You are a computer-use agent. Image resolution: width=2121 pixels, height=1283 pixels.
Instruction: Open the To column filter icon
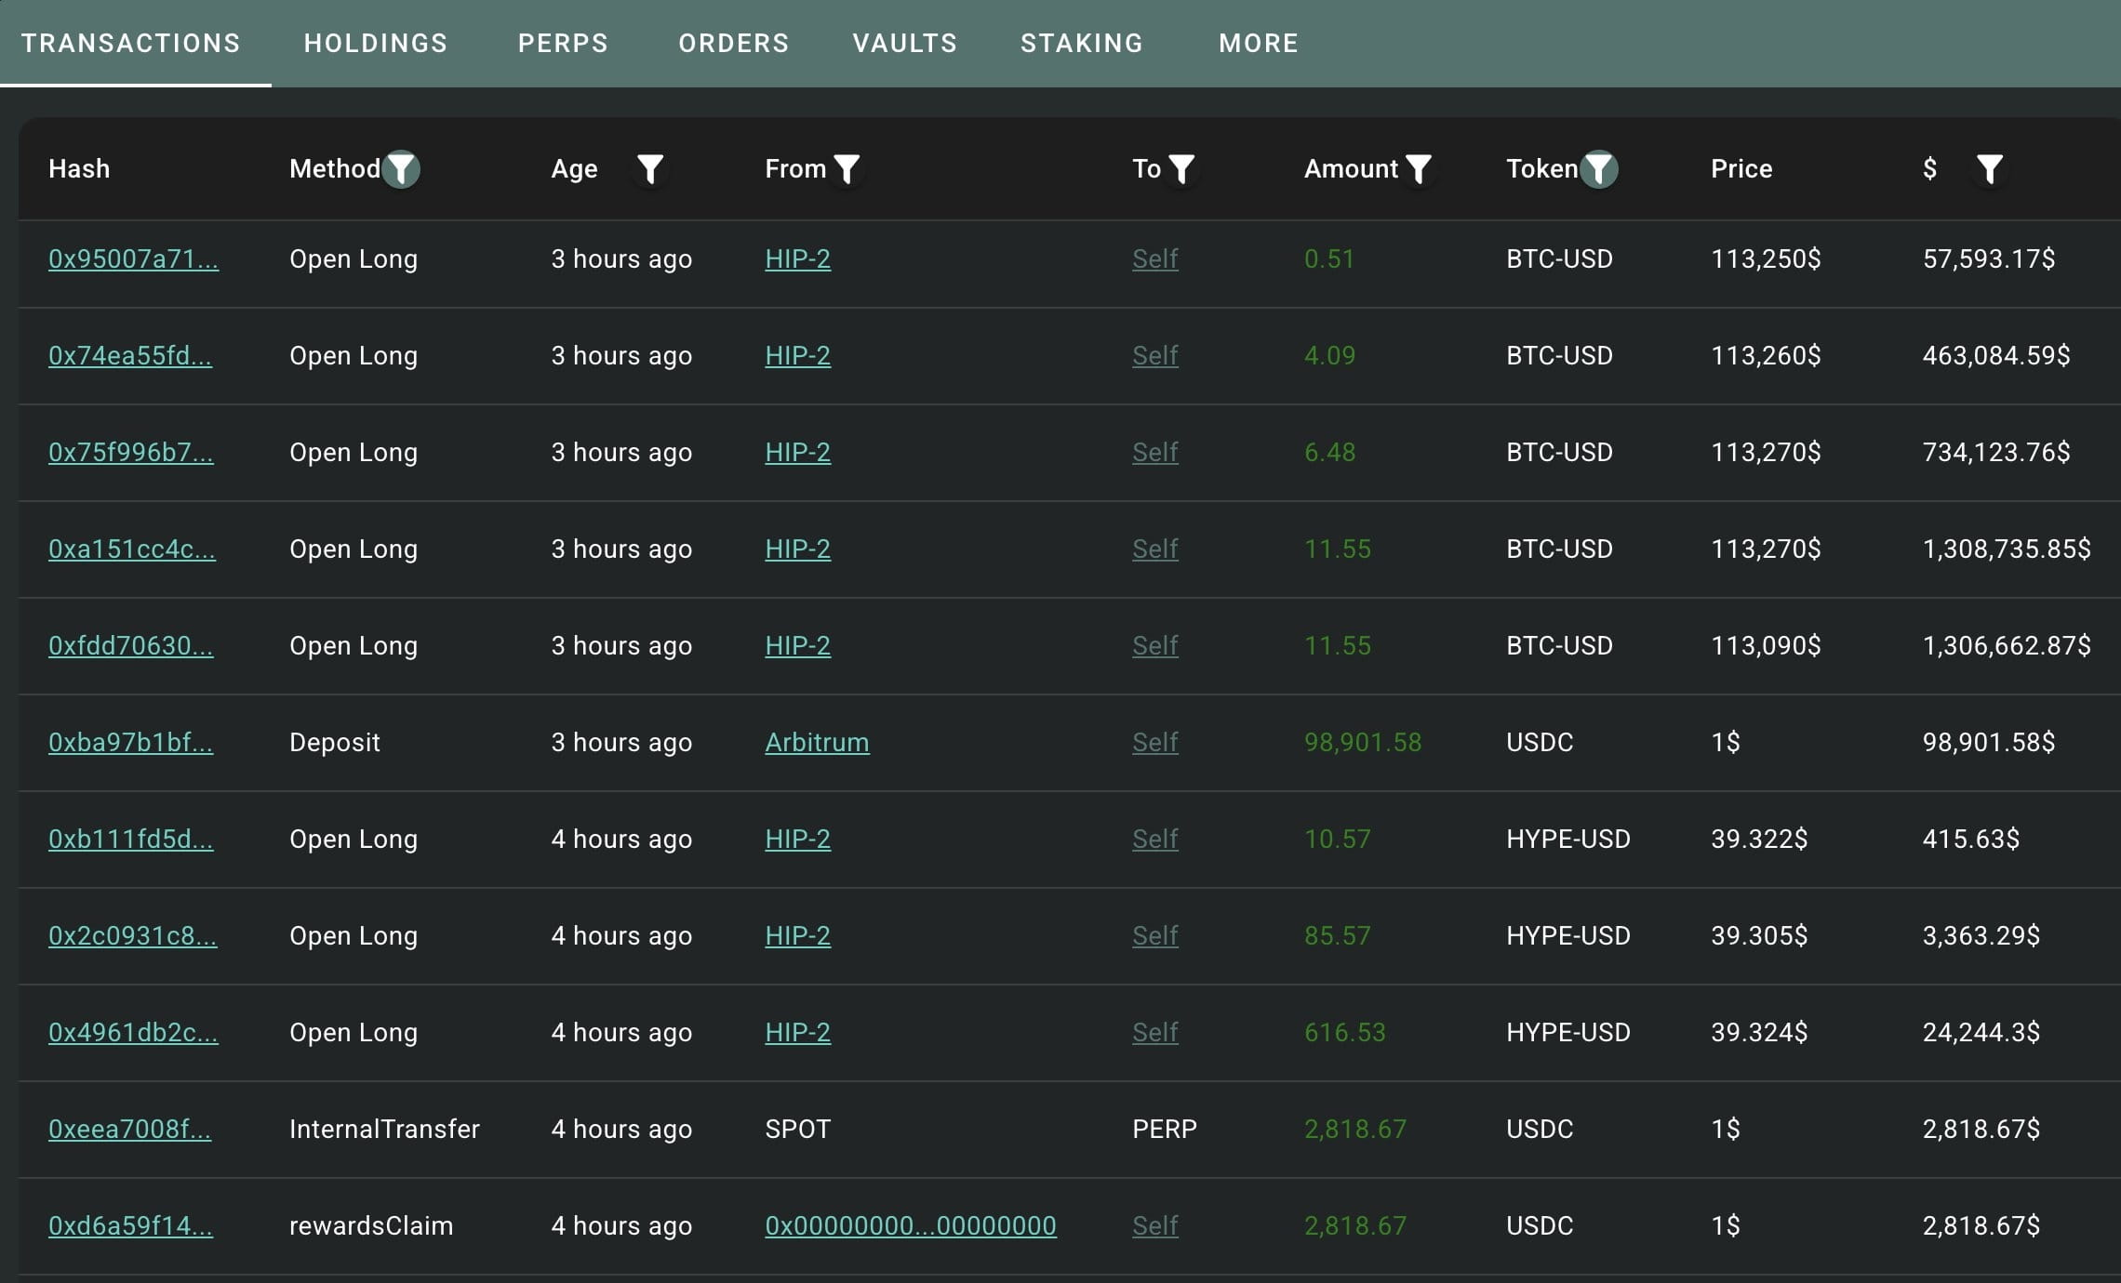1181,169
